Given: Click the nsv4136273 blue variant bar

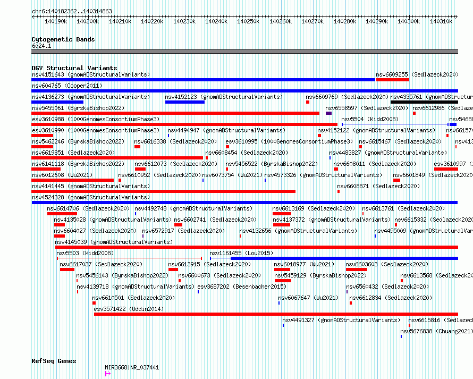Looking at the screenshot, I should click(x=57, y=102).
